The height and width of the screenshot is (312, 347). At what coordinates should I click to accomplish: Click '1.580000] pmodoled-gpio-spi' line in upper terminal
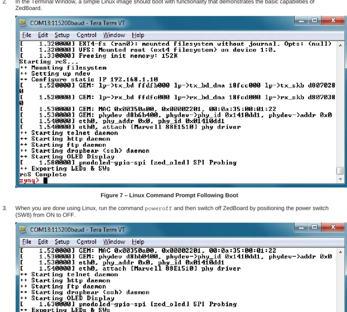coord(129,162)
